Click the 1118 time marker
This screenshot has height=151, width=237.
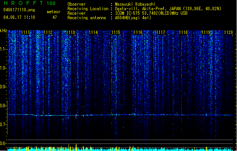click(x=183, y=32)
